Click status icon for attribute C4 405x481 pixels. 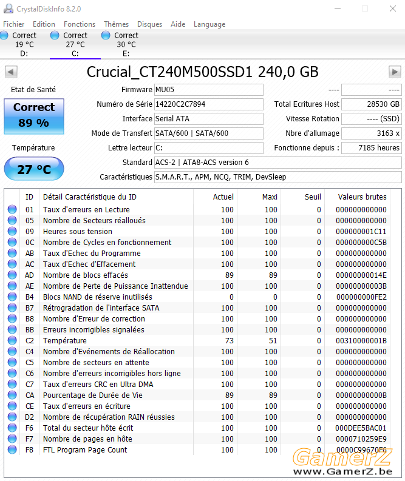pyautogui.click(x=12, y=352)
